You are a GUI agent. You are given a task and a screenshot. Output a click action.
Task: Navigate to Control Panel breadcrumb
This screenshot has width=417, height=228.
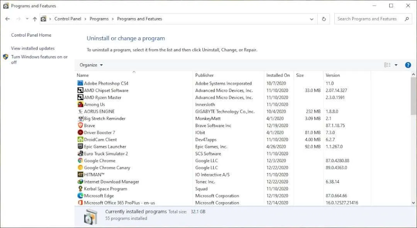(68, 19)
